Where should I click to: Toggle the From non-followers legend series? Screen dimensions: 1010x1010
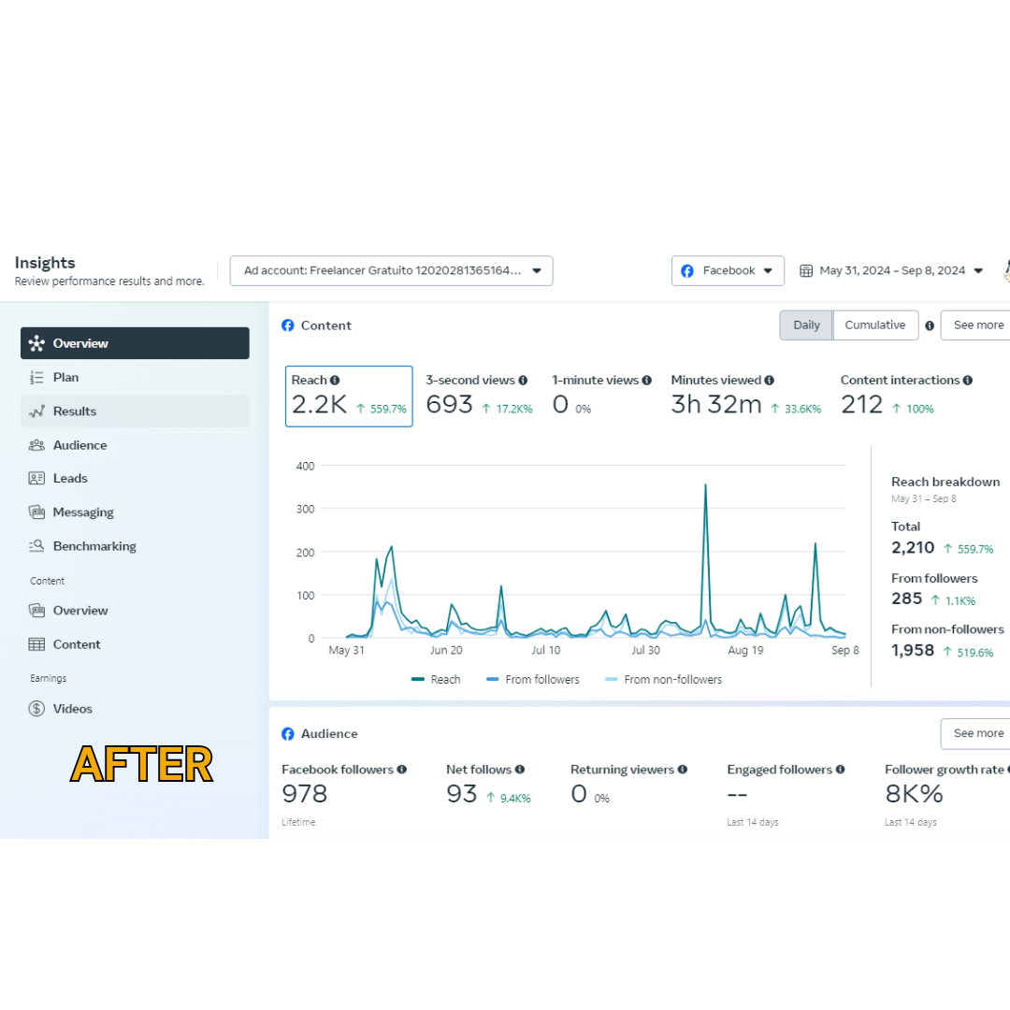(x=663, y=680)
